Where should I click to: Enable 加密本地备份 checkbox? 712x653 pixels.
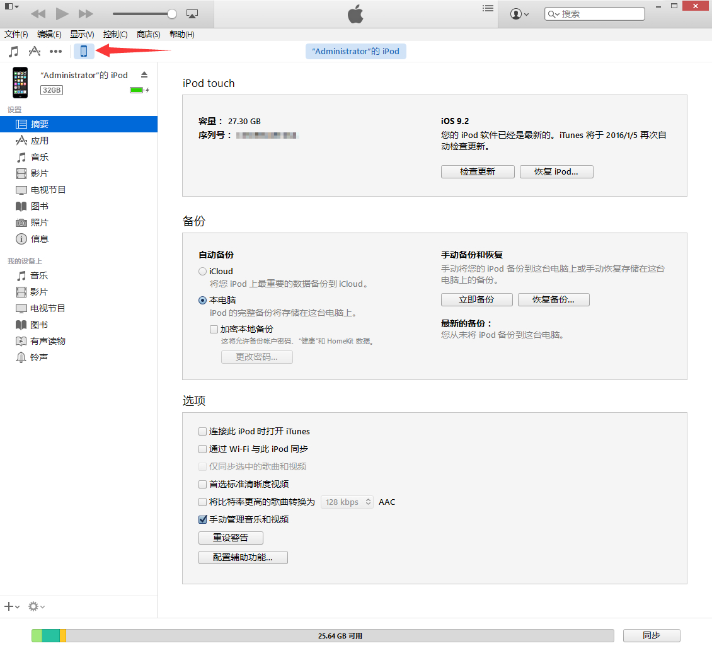[x=214, y=329]
